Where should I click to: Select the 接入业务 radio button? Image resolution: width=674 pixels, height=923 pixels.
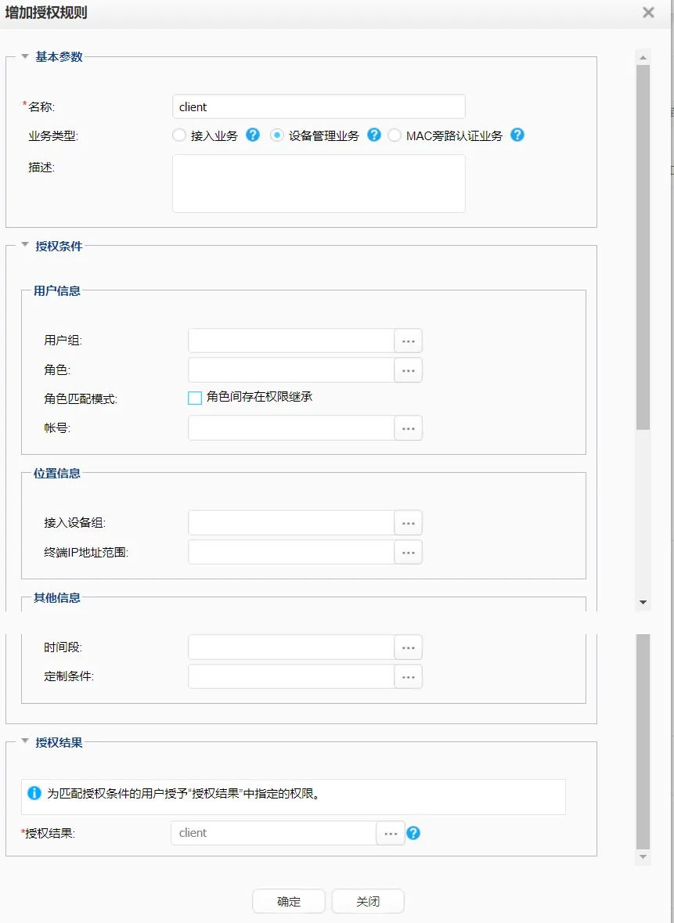pyautogui.click(x=179, y=135)
